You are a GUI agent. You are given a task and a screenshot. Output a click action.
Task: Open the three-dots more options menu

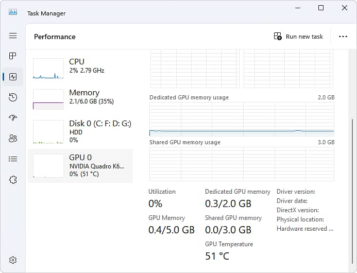[x=343, y=37]
